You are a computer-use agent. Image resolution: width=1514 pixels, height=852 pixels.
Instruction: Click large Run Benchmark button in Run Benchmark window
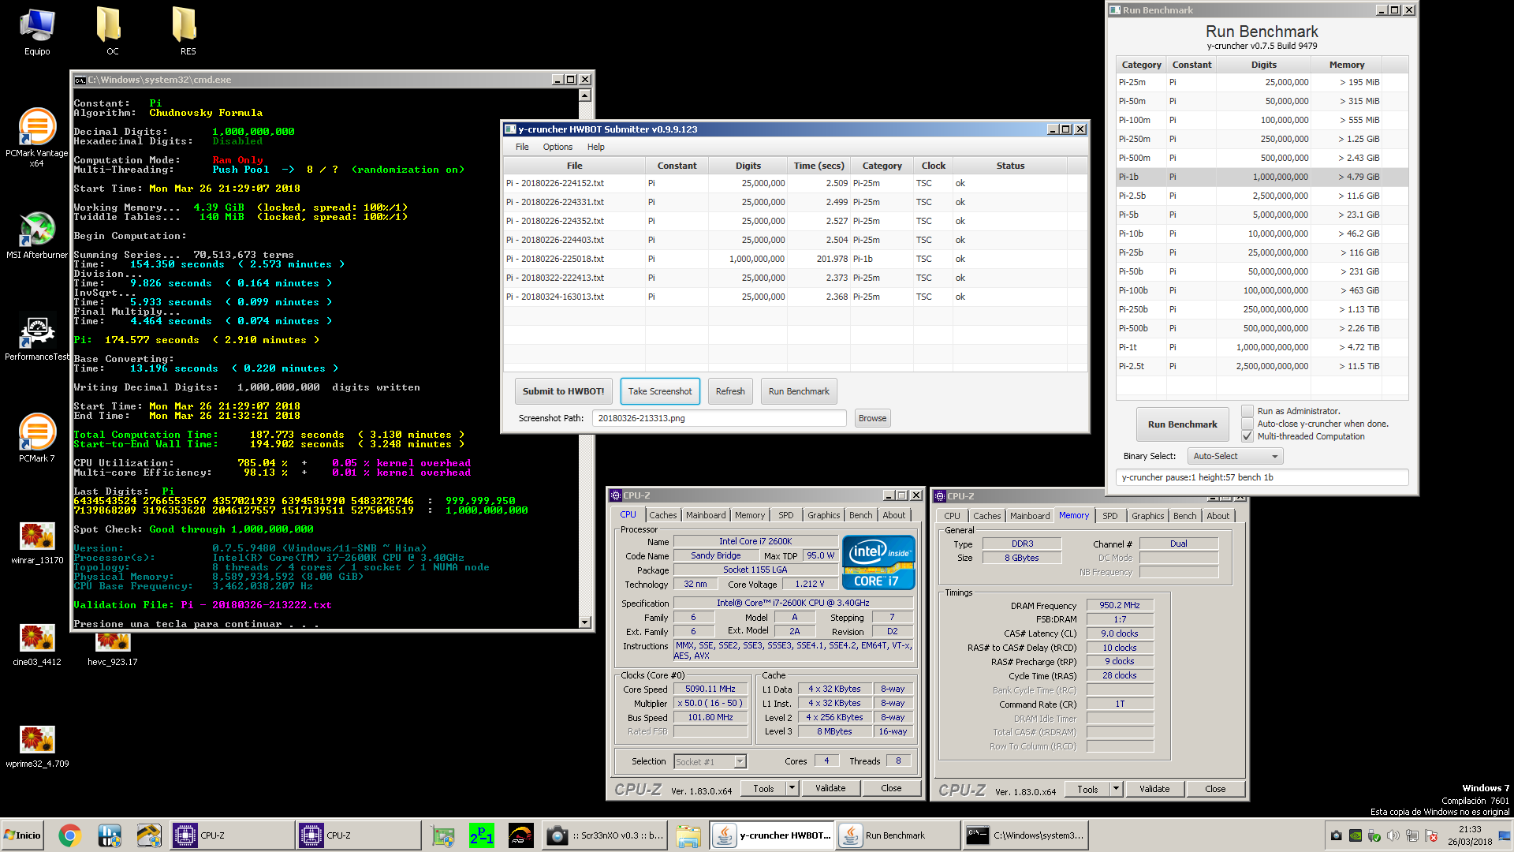tap(1182, 424)
